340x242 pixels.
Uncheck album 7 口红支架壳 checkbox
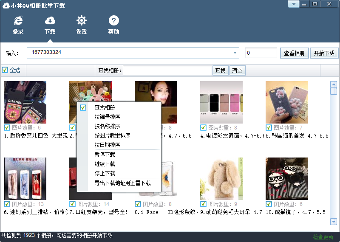(72, 204)
